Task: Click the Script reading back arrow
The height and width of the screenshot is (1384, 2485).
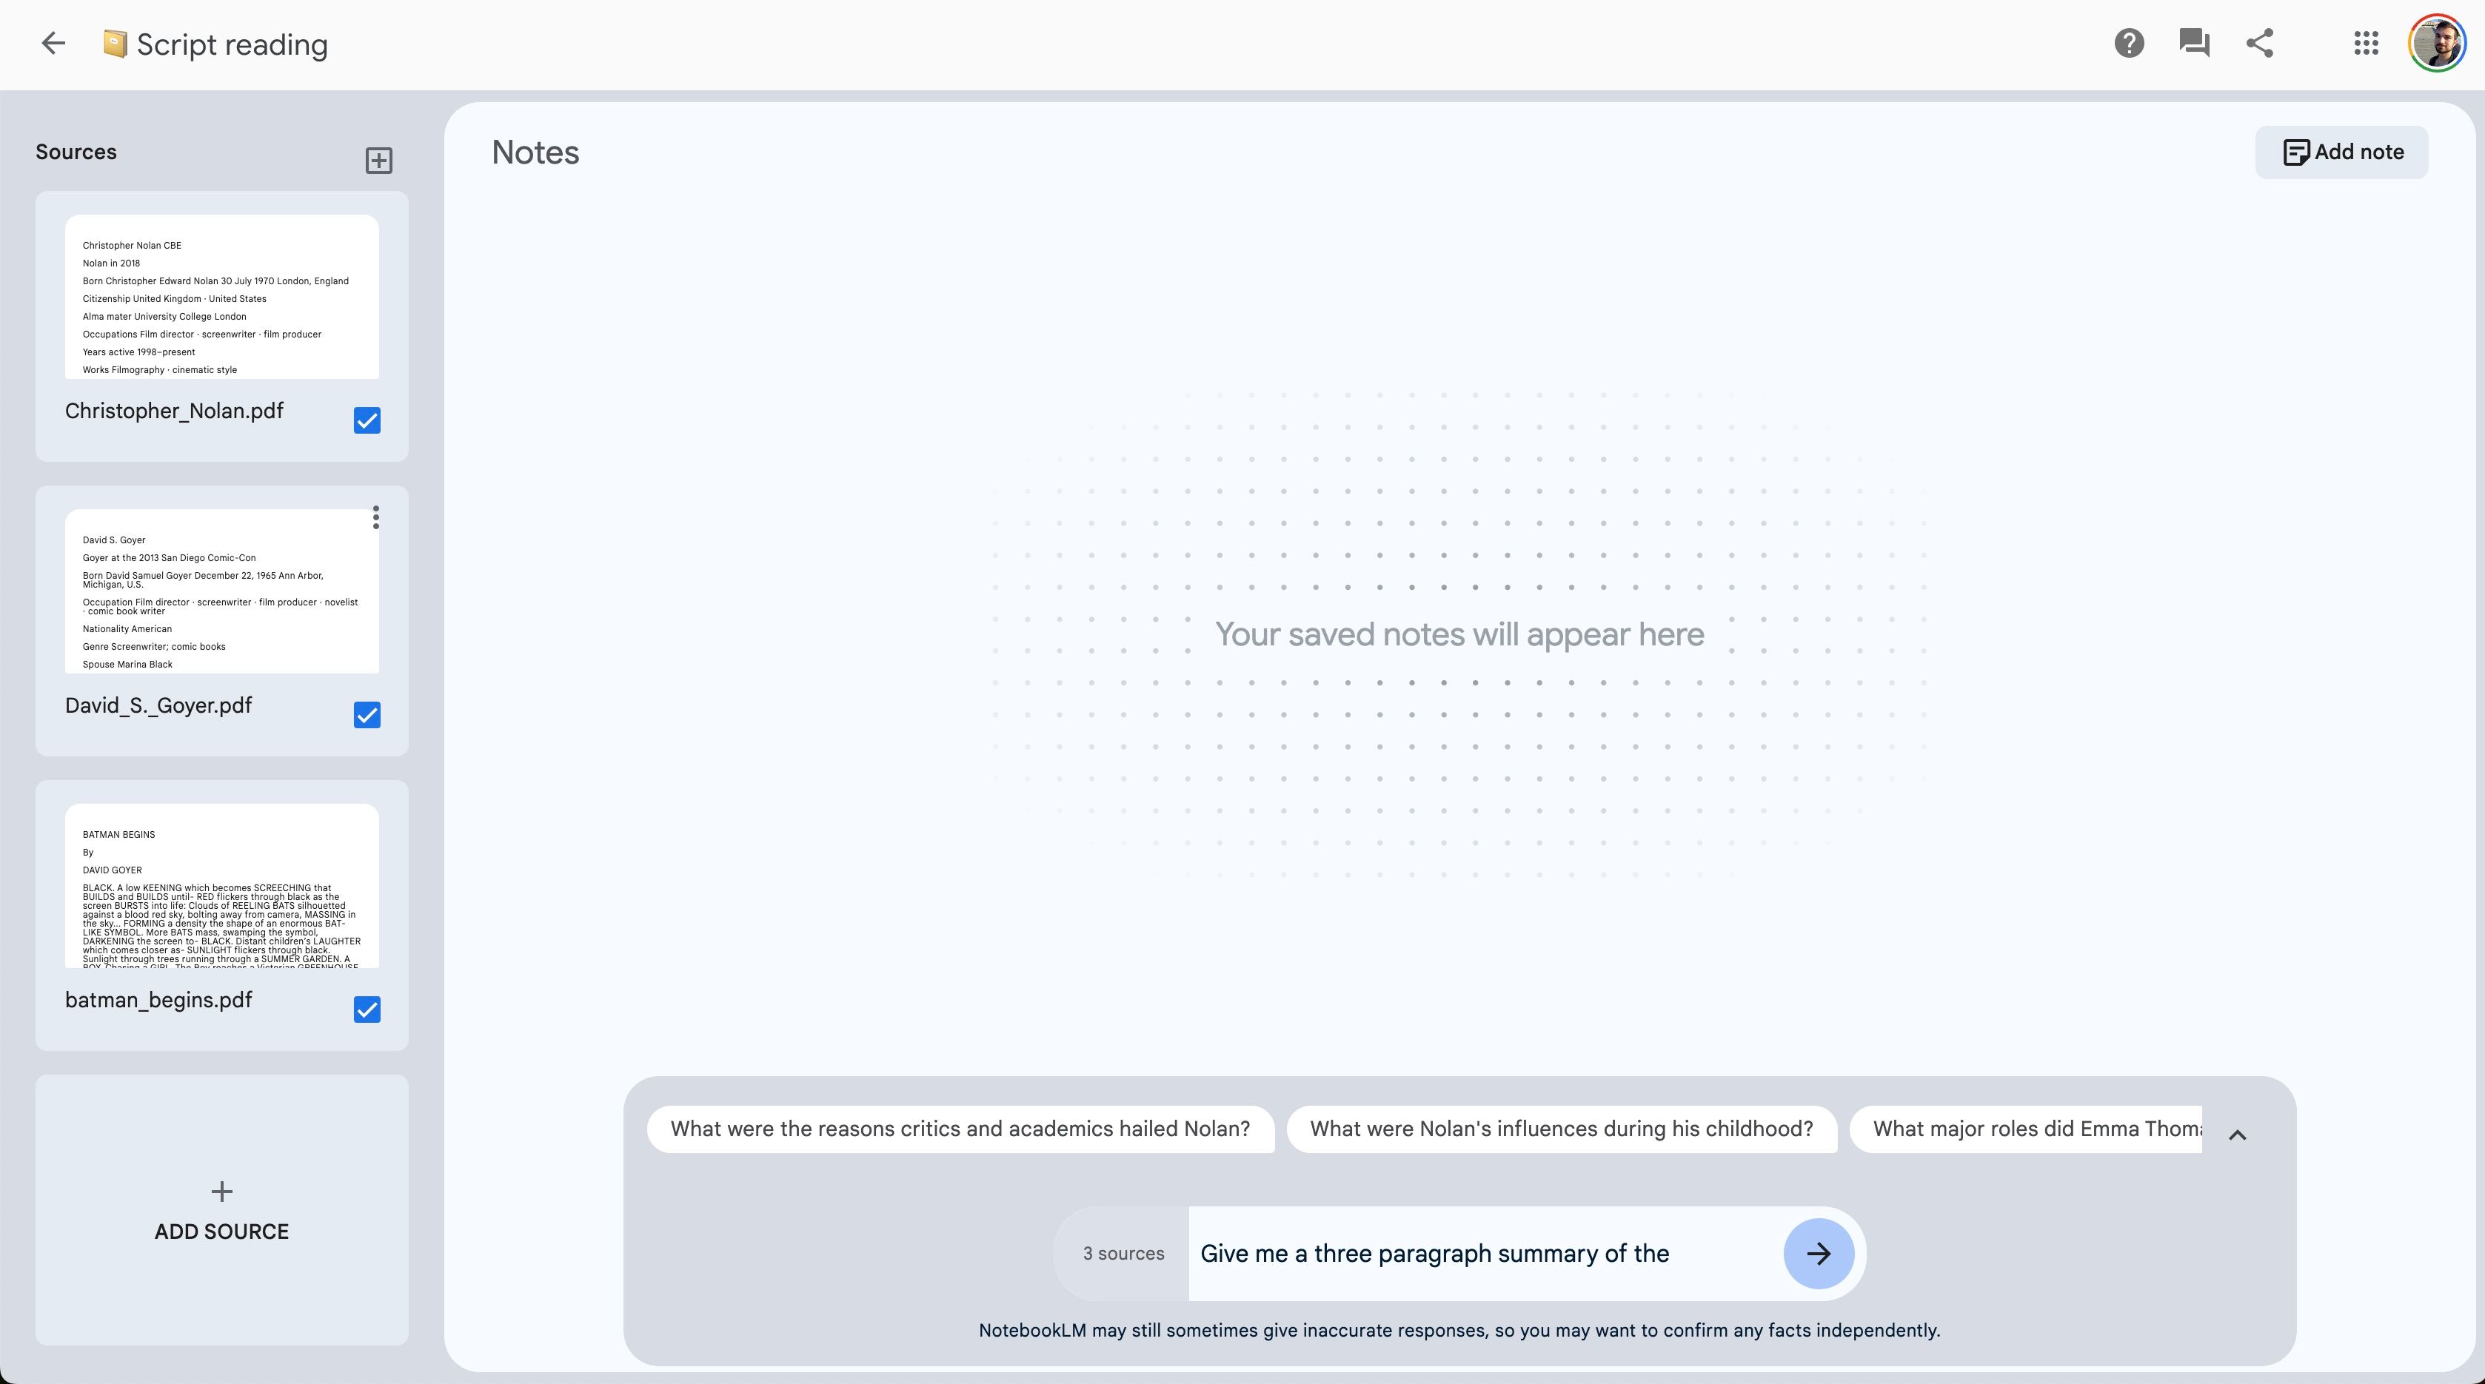Action: [53, 43]
